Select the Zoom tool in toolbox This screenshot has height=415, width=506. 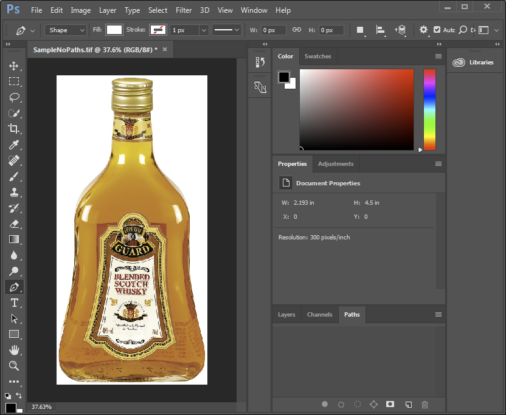coord(13,366)
